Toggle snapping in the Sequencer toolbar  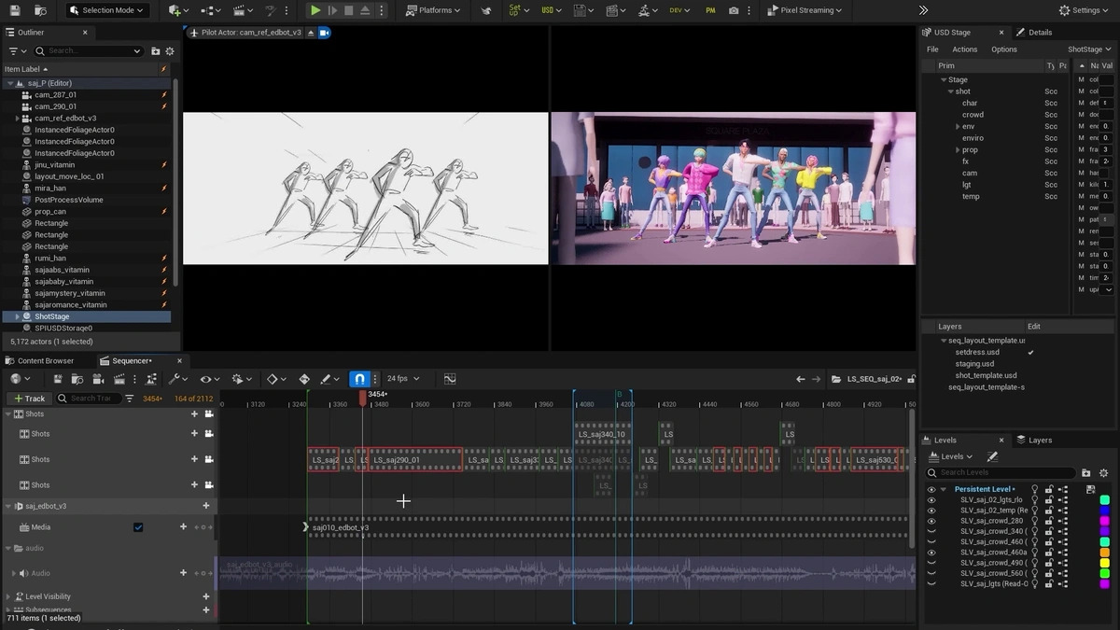360,378
